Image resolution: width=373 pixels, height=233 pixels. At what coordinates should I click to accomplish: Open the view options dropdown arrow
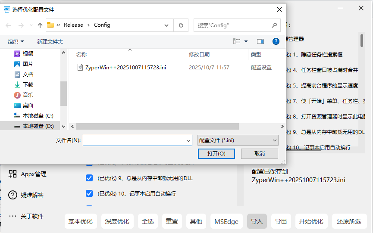tap(246, 41)
